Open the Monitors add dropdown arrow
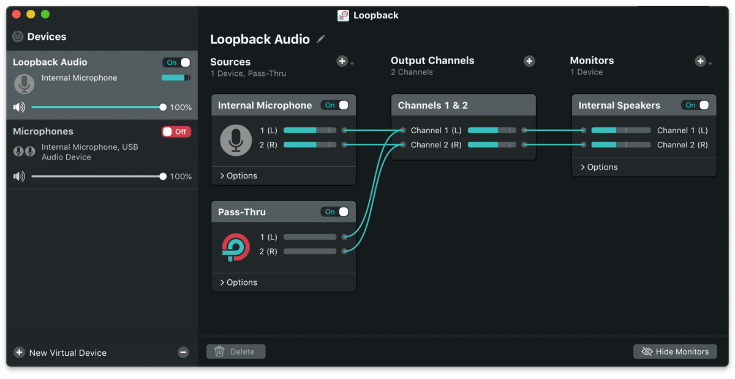Screen dimensions: 735x379 point(710,64)
